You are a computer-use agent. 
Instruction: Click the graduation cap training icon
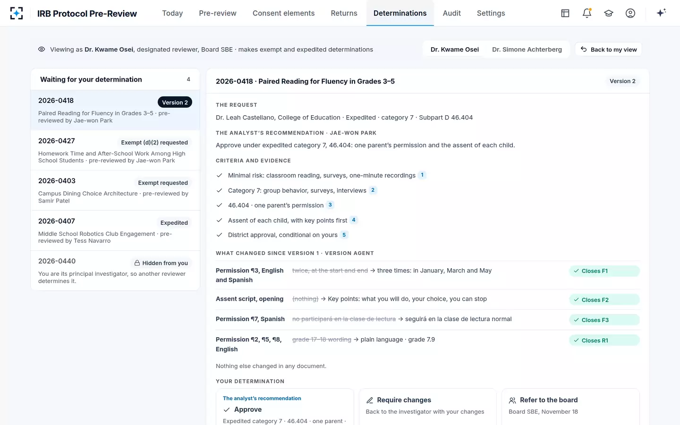(x=609, y=13)
